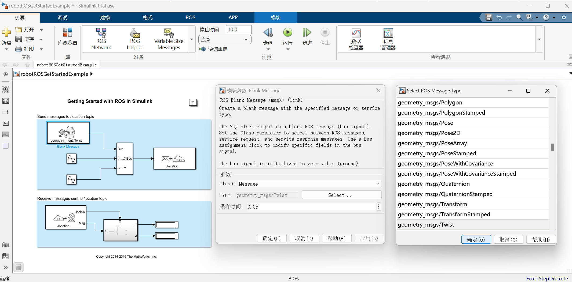Open the Simulation Manager (仿真管理器)
This screenshot has width=572, height=282.
[x=388, y=39]
